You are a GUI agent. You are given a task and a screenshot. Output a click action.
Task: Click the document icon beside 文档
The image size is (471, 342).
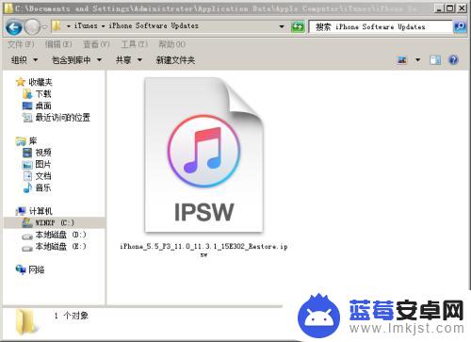coord(27,176)
